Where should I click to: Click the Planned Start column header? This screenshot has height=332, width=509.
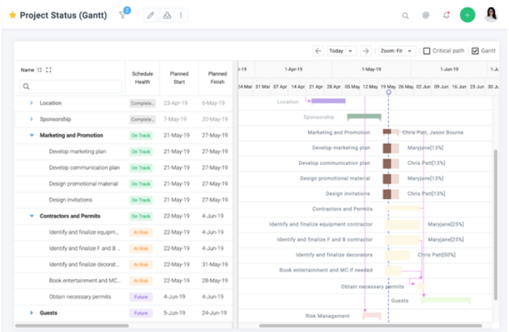pos(179,77)
